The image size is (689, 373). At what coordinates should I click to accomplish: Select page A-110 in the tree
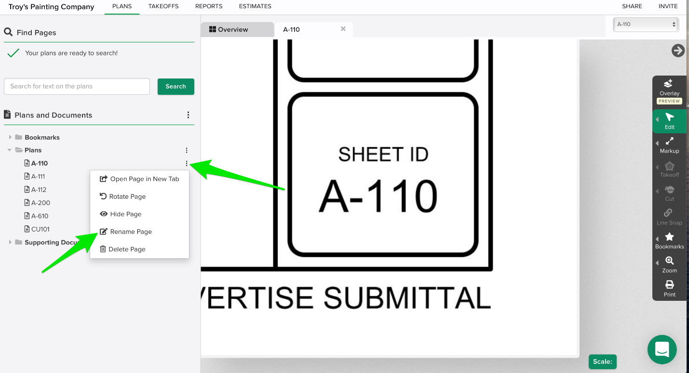click(40, 163)
